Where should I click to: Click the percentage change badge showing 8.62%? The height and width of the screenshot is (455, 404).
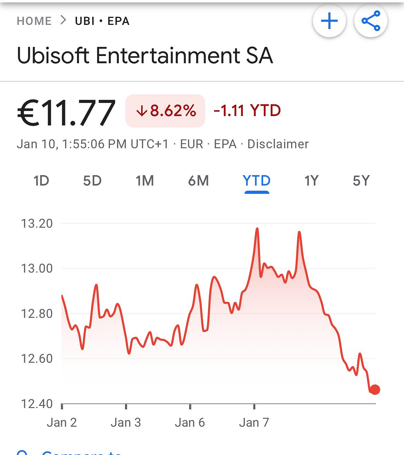tap(165, 111)
